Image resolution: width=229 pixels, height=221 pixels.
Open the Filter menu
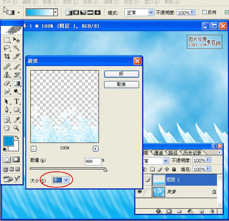pos(111,2)
